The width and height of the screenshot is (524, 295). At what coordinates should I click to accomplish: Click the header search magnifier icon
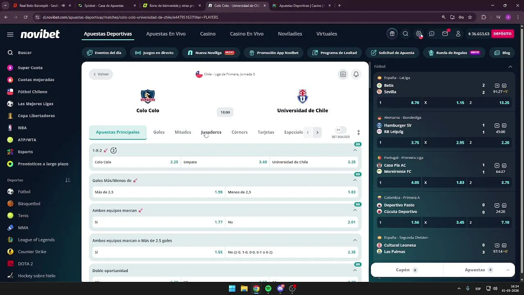(405, 34)
